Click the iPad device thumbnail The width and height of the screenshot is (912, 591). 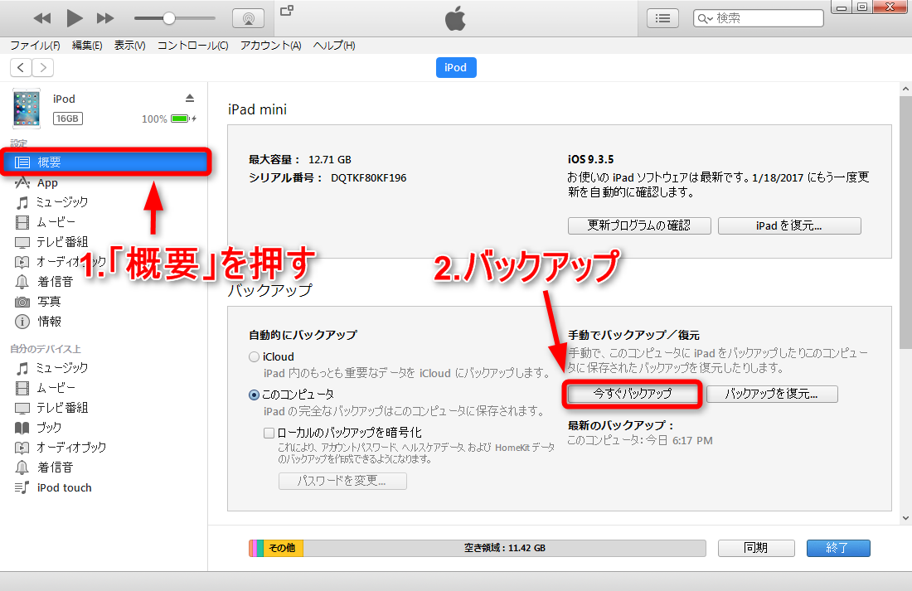click(27, 109)
